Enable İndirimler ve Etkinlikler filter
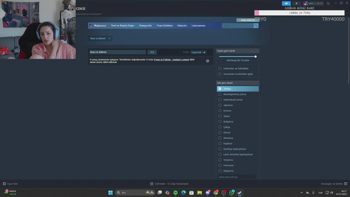This screenshot has width=350, height=197. pos(220,68)
